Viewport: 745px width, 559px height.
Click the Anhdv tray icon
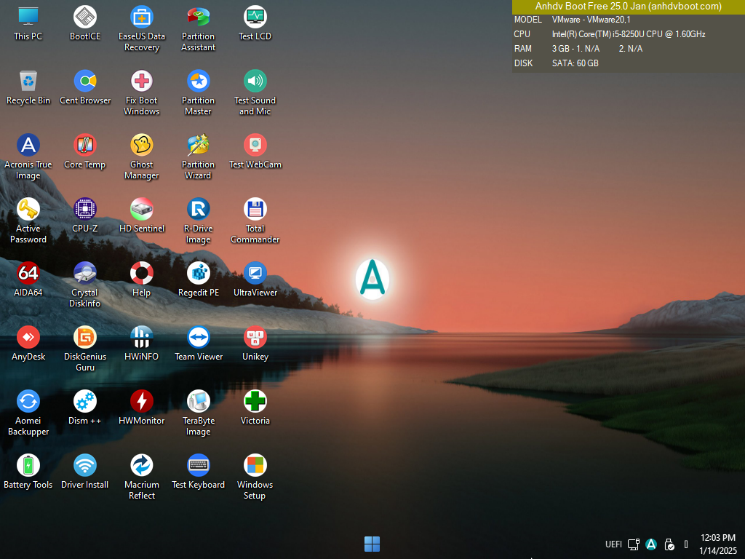pos(651,544)
